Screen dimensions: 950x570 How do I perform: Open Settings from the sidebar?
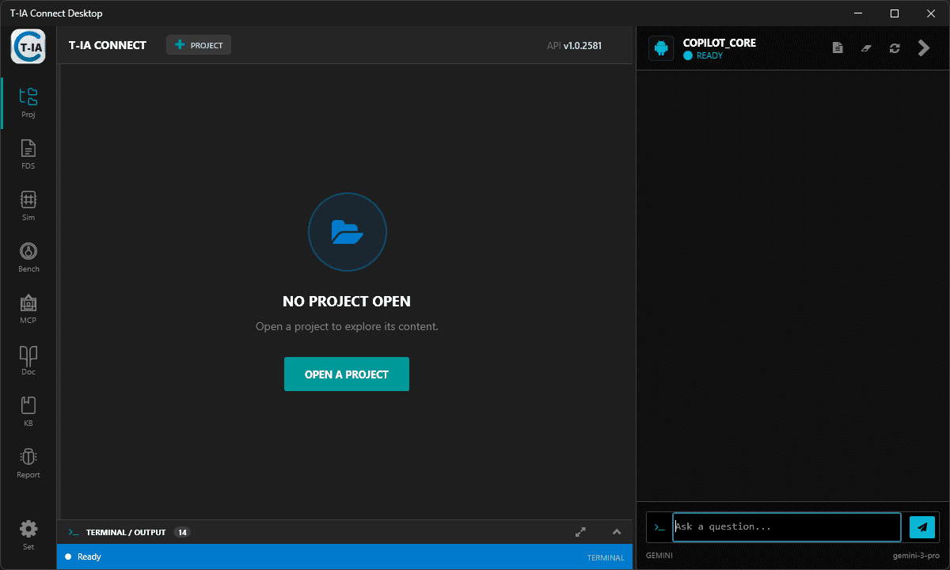tap(28, 533)
